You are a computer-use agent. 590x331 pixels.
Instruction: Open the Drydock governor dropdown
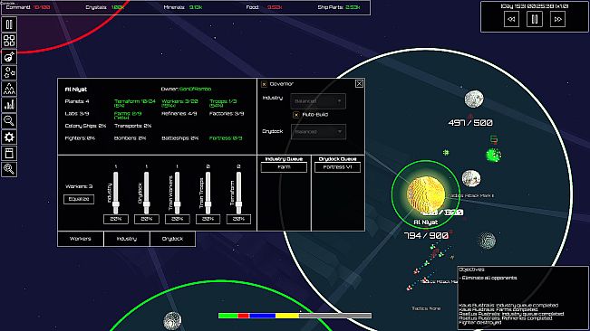click(x=318, y=132)
